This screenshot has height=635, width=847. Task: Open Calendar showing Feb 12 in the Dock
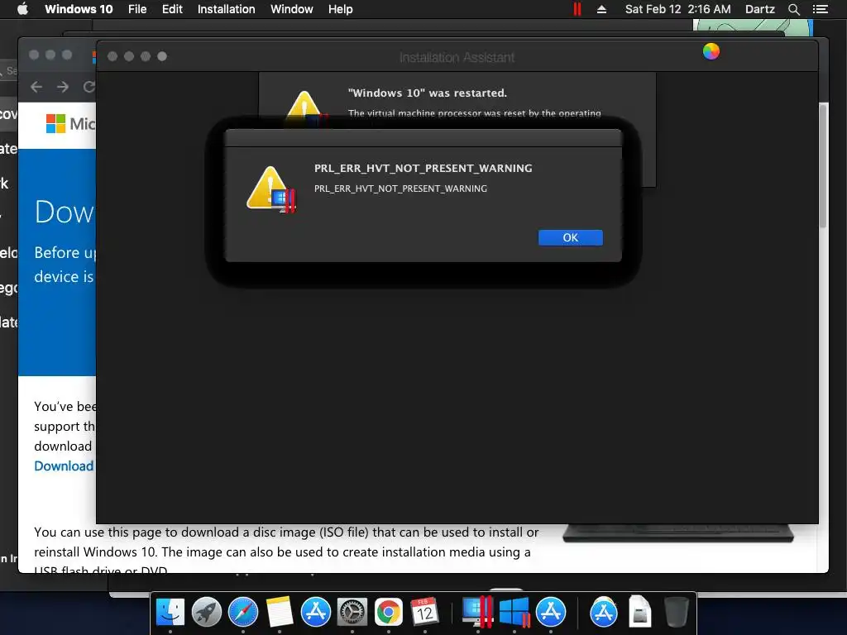(x=424, y=613)
